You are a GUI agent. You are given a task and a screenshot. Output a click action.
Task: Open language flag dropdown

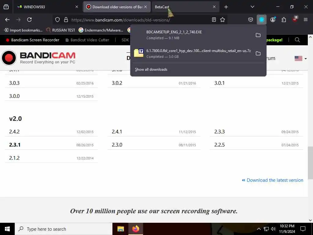point(300,58)
